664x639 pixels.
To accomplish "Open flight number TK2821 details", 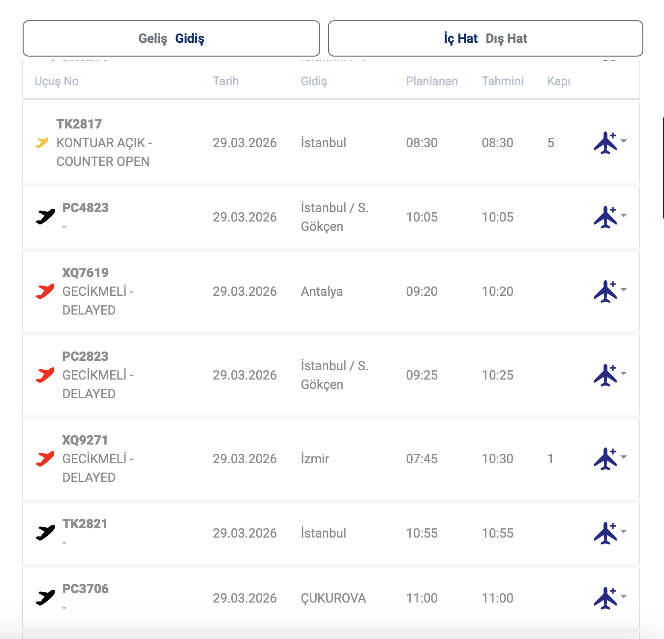I will [85, 524].
